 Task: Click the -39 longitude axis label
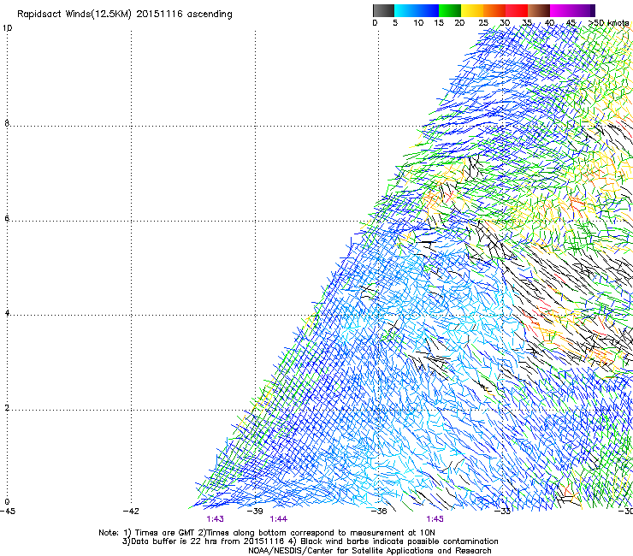(255, 512)
